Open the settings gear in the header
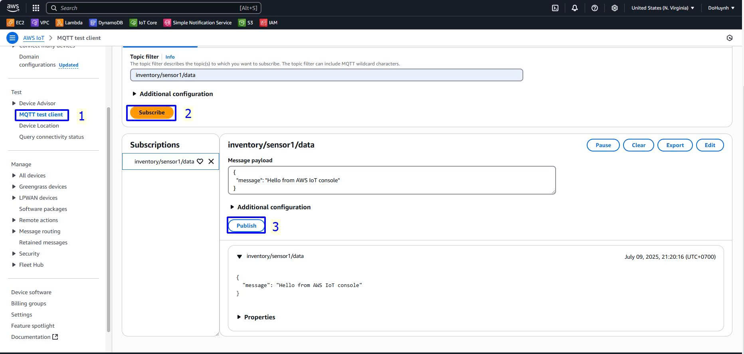Viewport: 744px width, 354px height. 615,8
